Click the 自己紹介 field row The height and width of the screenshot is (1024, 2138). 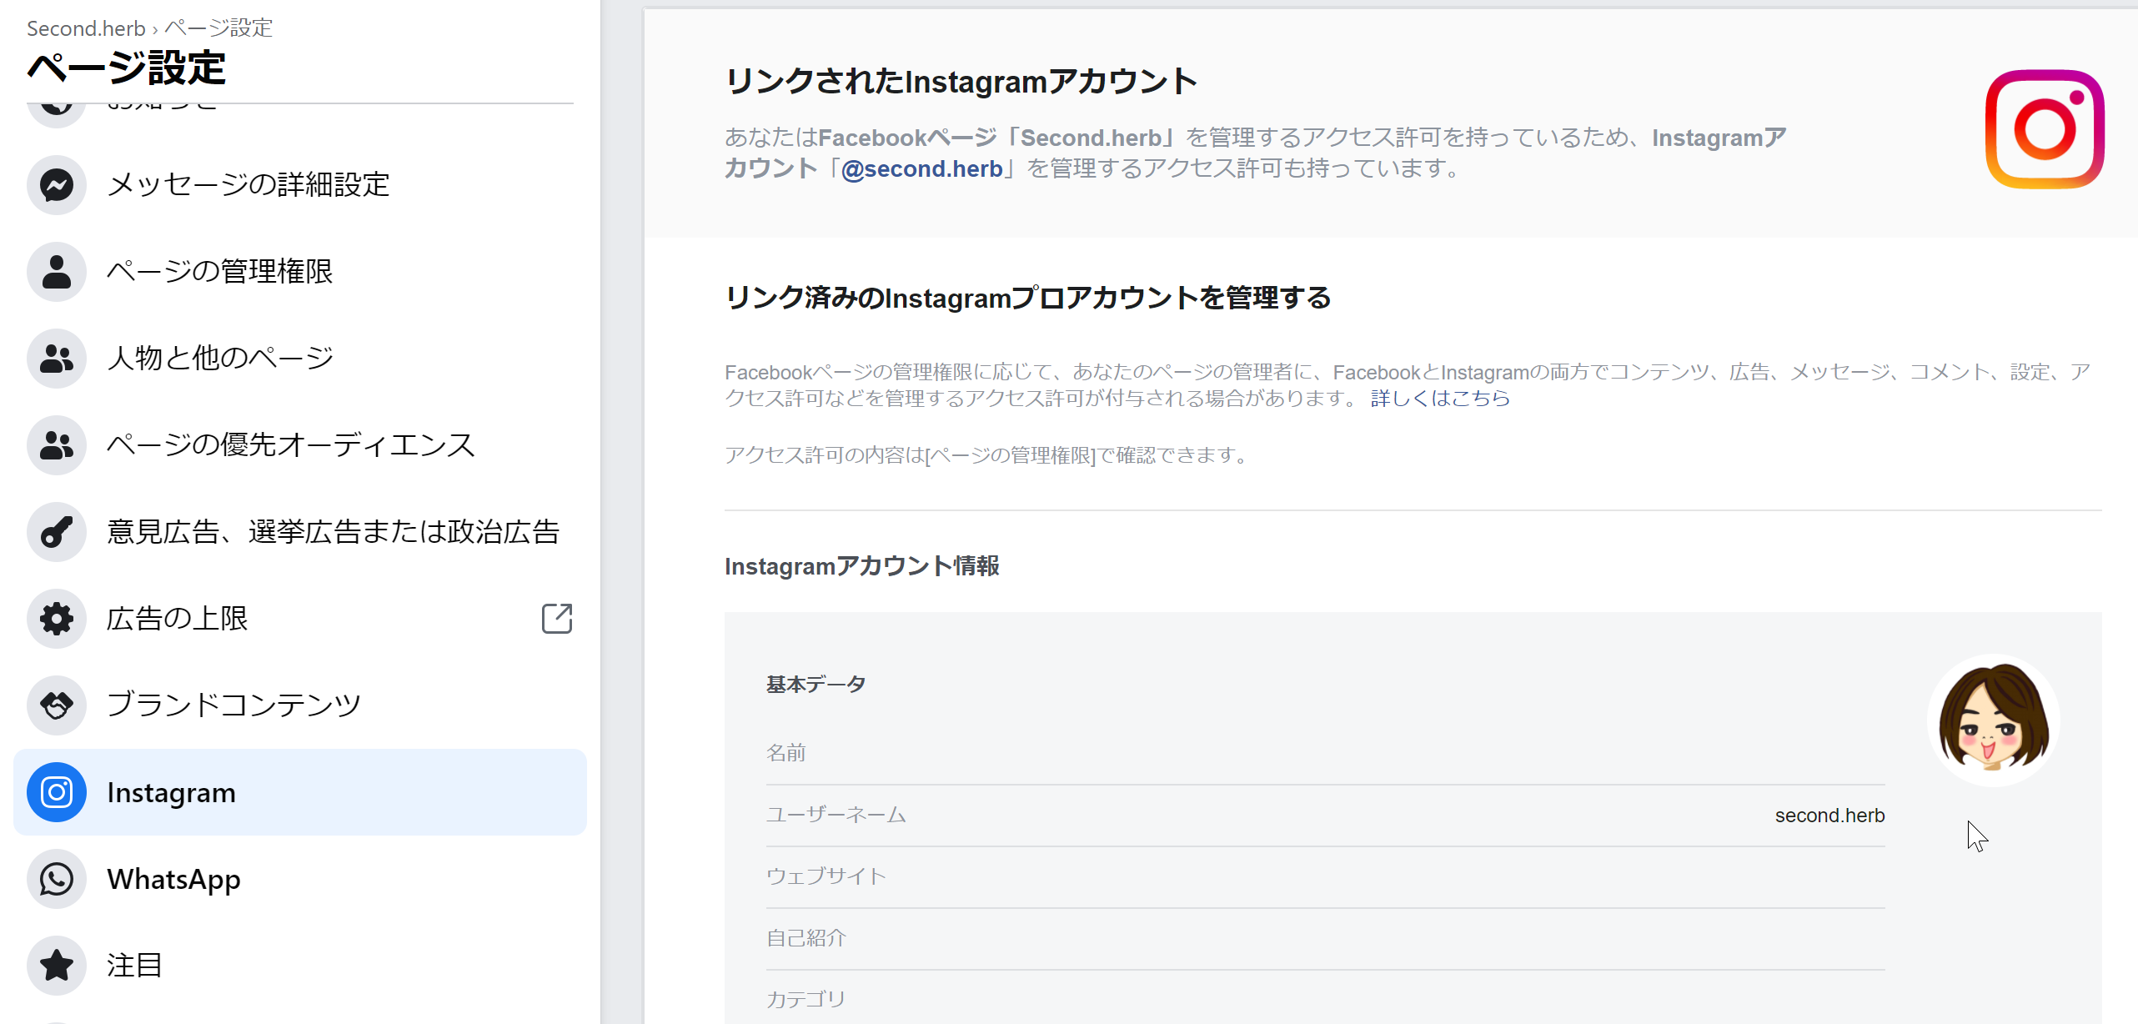click(1326, 939)
